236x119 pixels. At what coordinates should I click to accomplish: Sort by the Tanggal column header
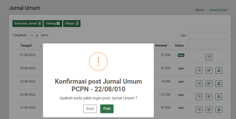click(26, 46)
